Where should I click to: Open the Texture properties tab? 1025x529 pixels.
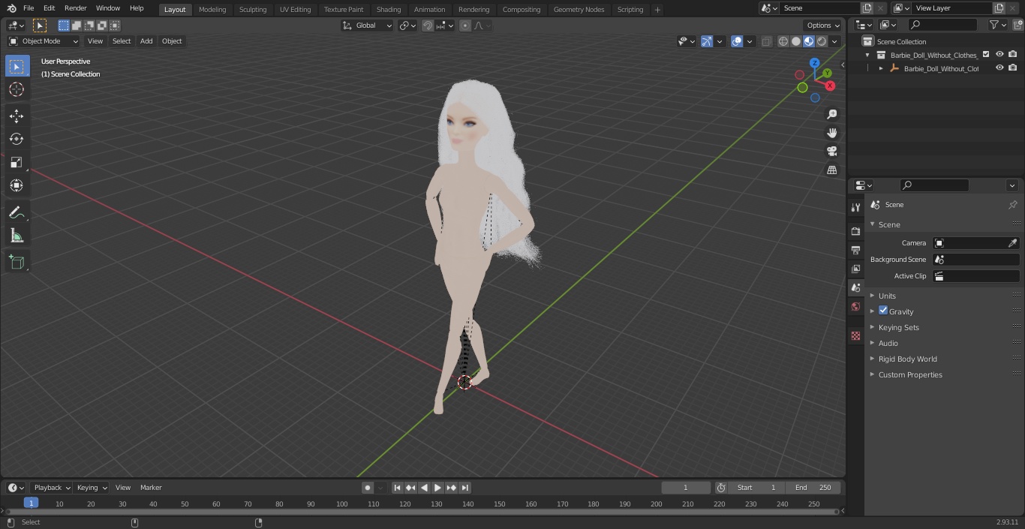(x=855, y=336)
